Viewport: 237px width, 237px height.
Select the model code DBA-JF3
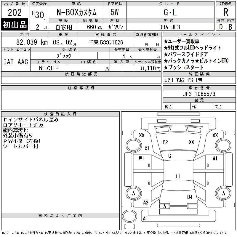170,27
